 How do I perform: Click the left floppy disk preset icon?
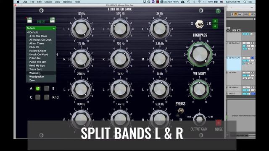[x=29, y=20]
